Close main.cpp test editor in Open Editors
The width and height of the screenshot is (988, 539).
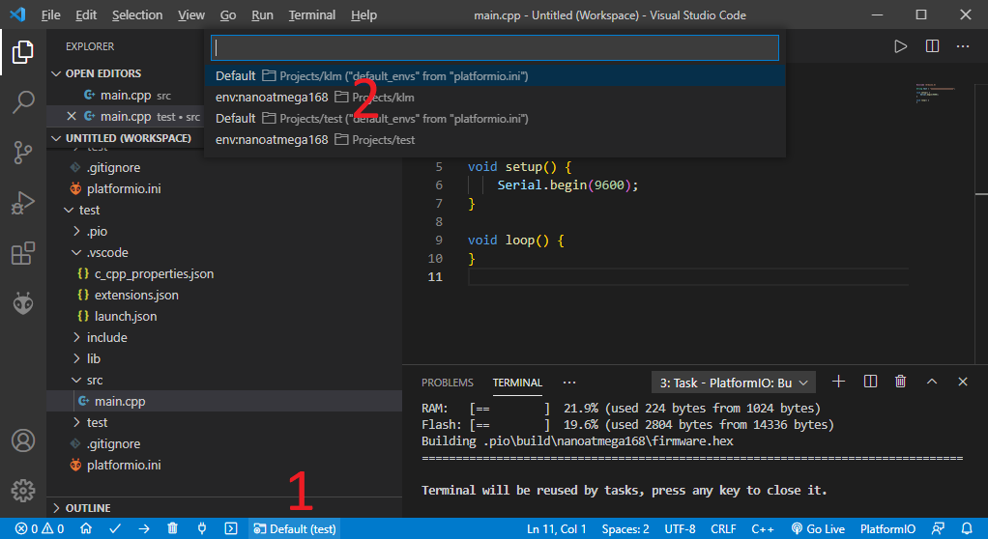coord(72,117)
